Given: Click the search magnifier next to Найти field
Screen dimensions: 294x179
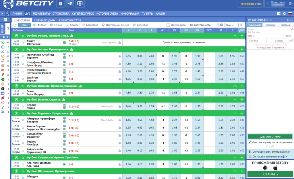Looking at the screenshot, I should (x=241, y=25).
